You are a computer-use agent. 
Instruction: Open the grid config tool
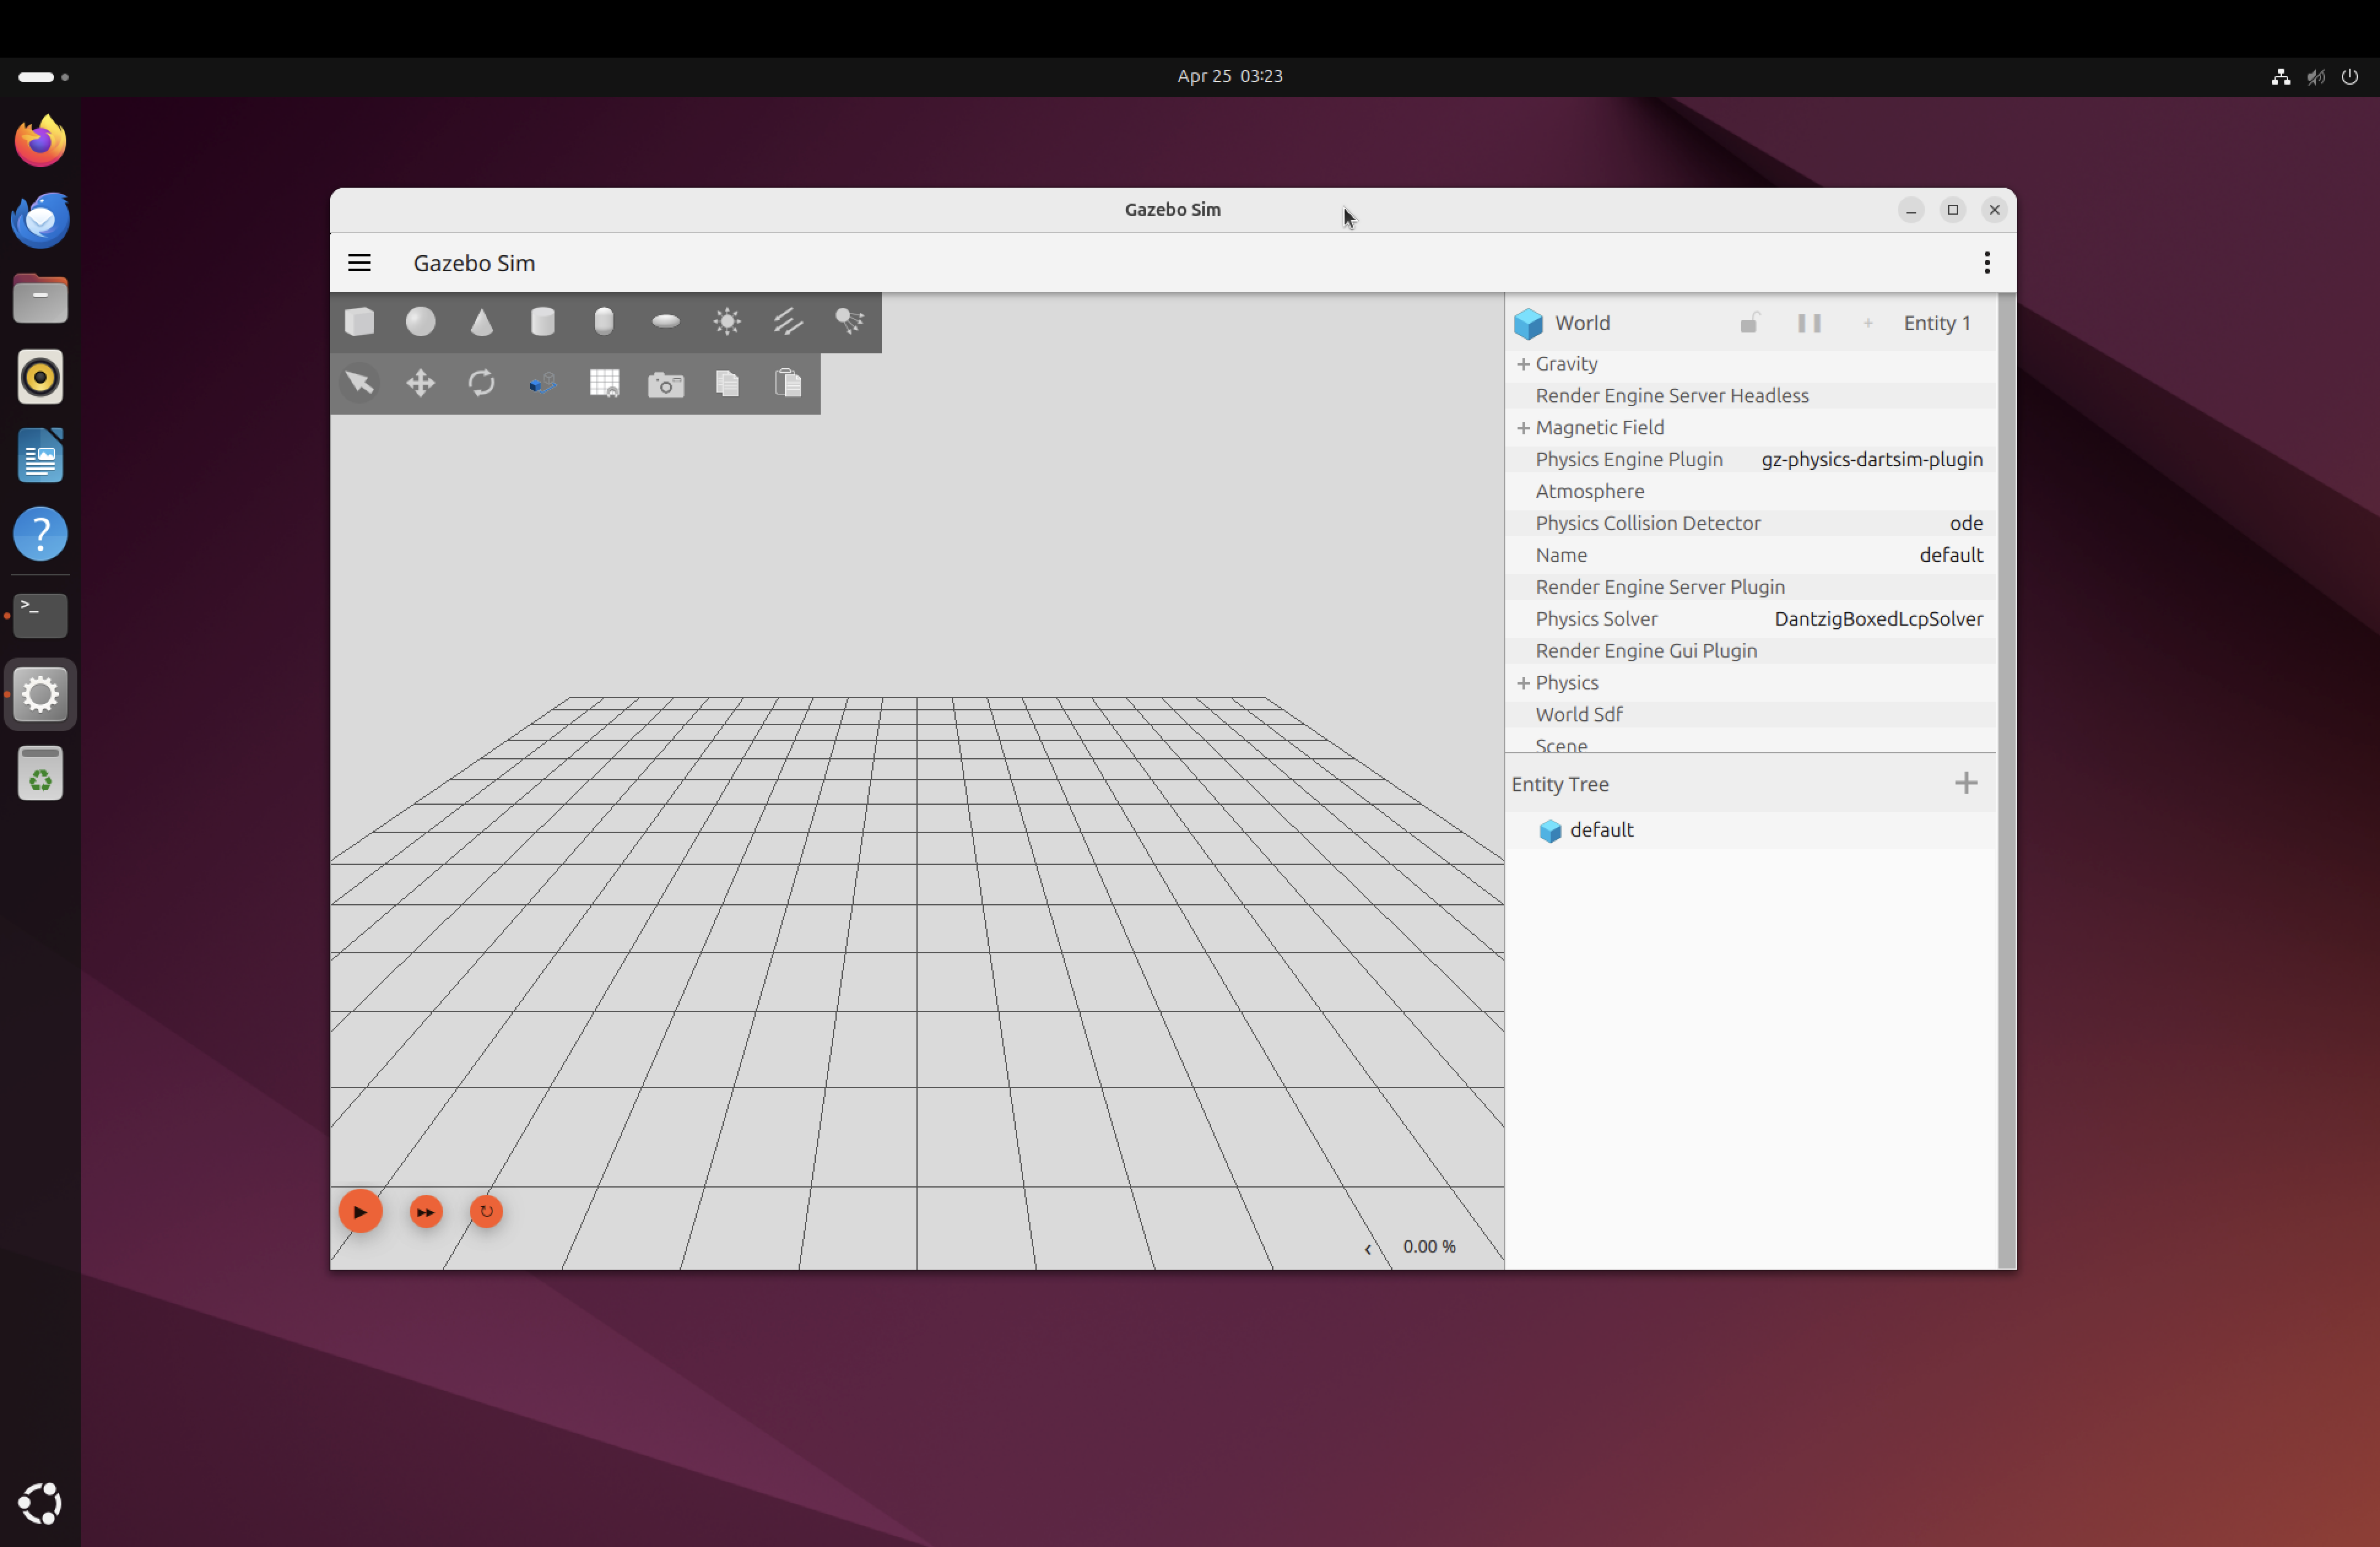pyautogui.click(x=604, y=383)
